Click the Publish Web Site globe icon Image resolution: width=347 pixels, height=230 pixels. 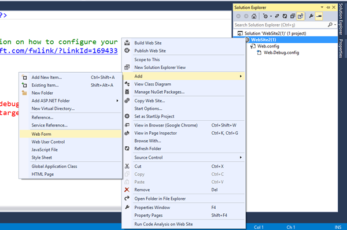click(127, 50)
